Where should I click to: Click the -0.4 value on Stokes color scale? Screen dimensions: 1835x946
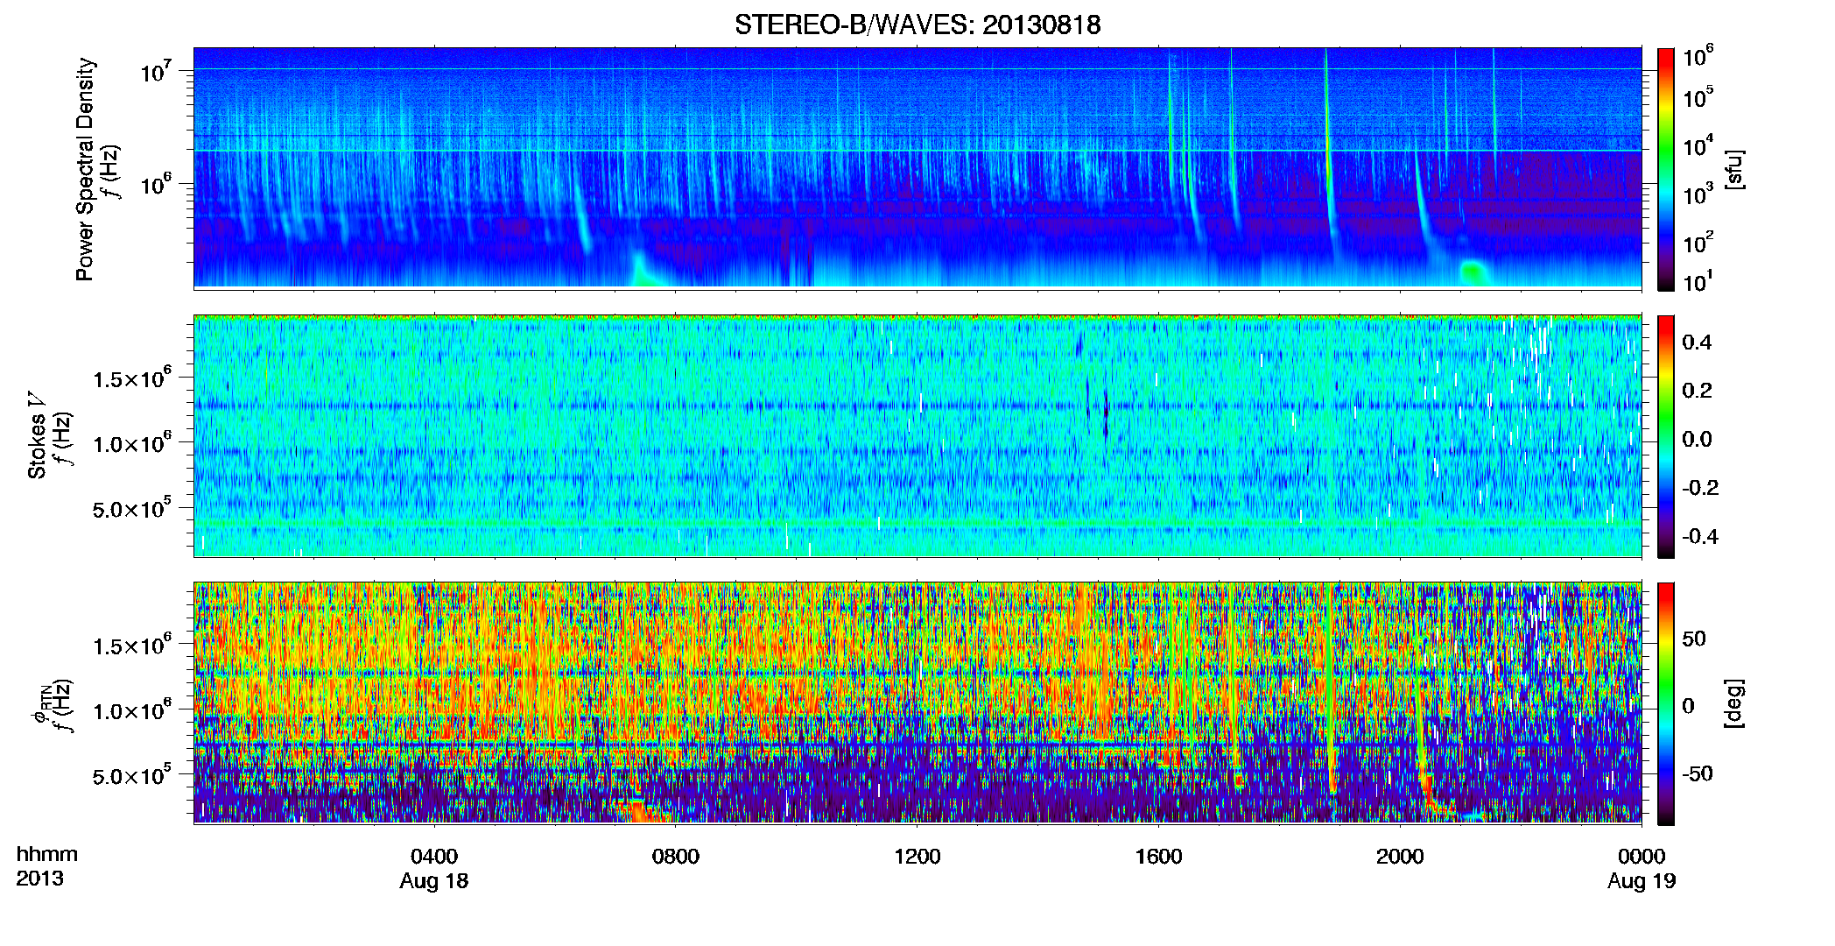pyautogui.click(x=1700, y=536)
